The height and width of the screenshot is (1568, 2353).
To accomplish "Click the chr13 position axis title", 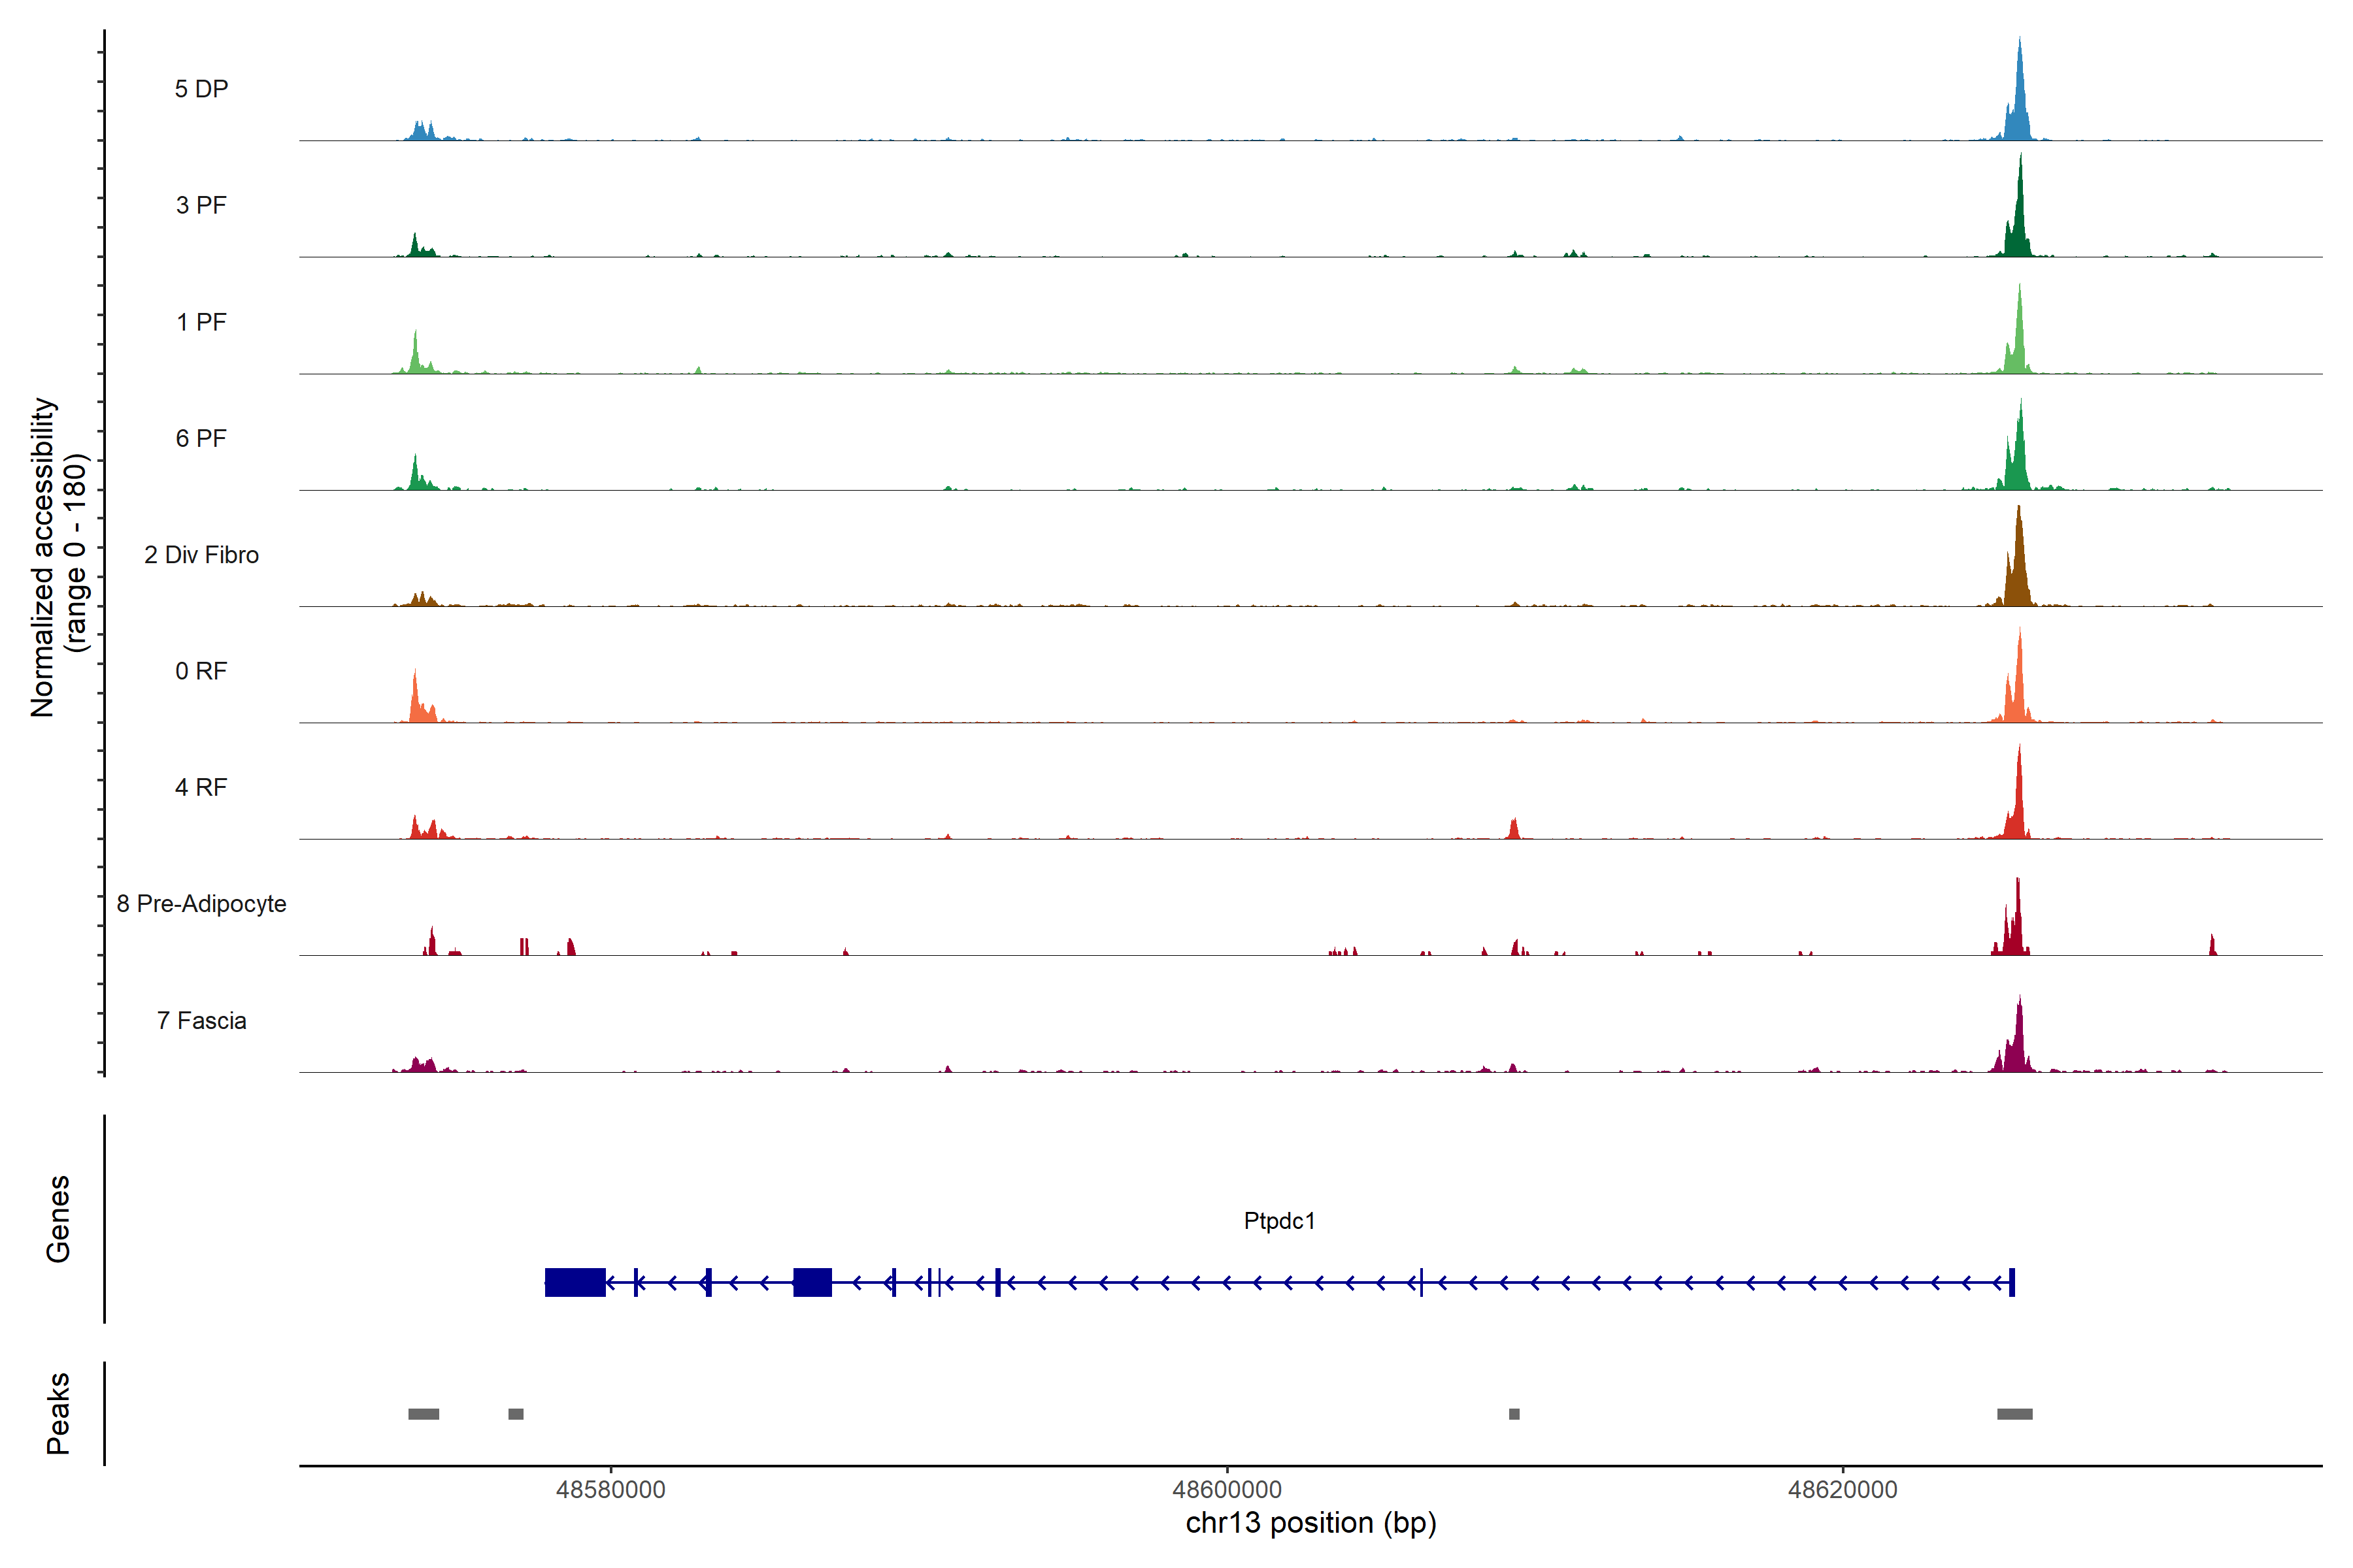I will click(x=1310, y=1523).
